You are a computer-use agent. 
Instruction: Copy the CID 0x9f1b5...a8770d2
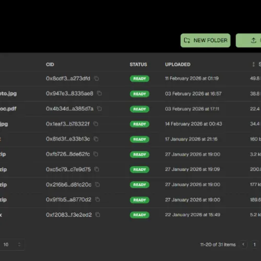click(x=97, y=199)
